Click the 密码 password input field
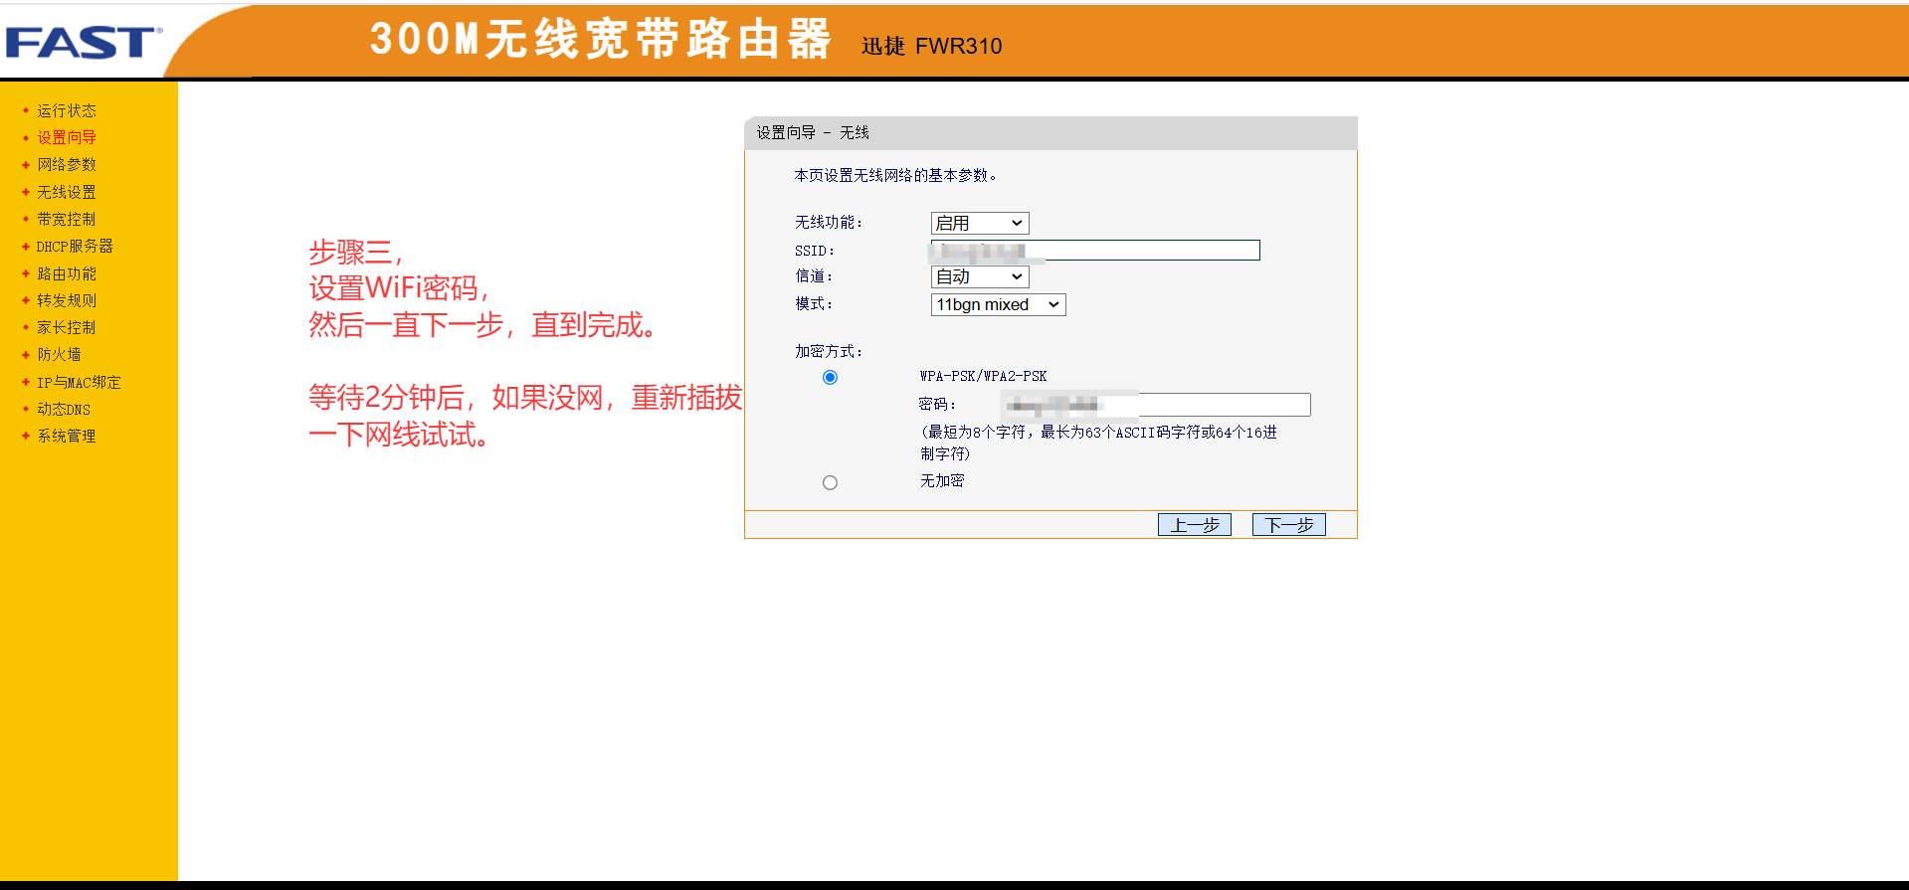Viewport: 1909px width, 890px height. 1156,404
